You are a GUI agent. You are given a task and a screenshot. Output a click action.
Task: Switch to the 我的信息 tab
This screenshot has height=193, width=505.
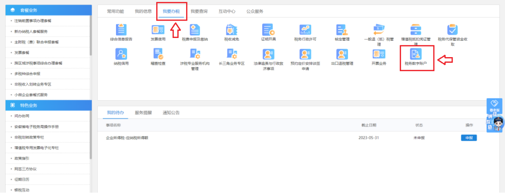[x=143, y=11]
